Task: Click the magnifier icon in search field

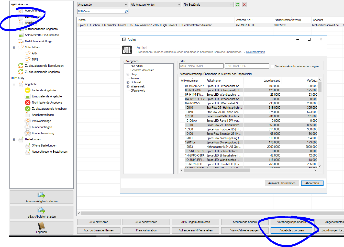Action: [126, 11]
